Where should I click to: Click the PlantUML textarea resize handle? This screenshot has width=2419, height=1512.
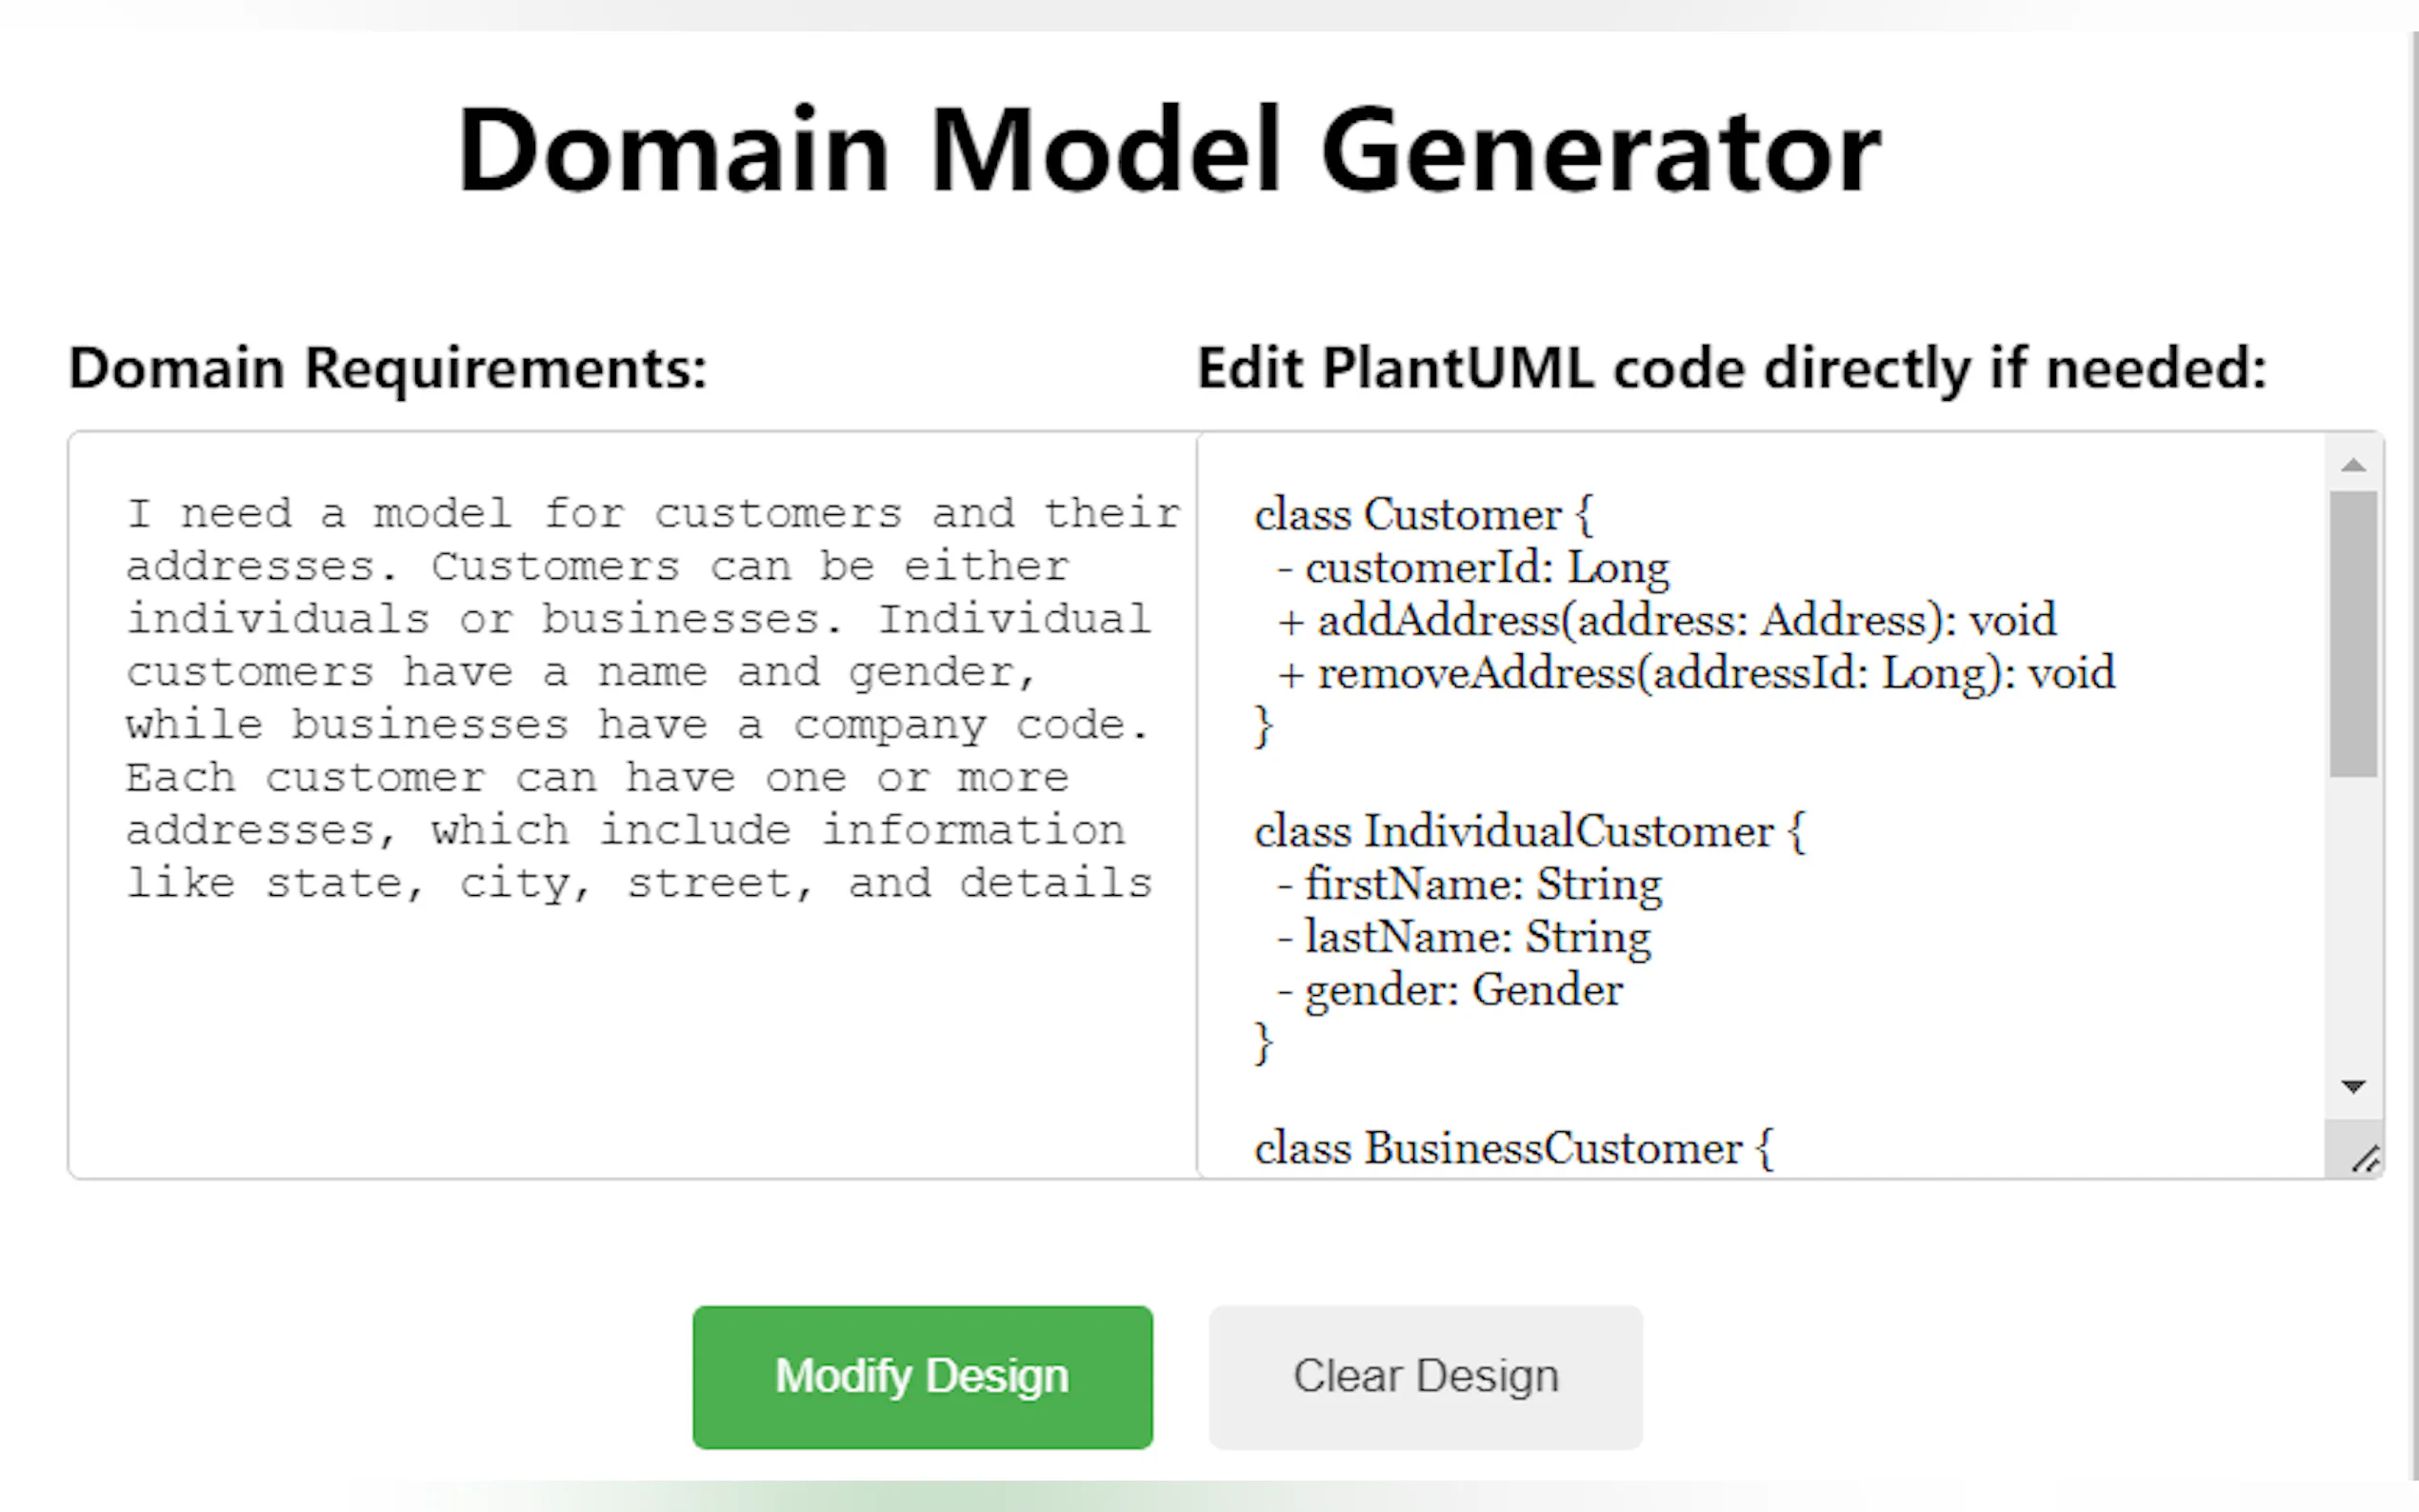tap(2365, 1159)
